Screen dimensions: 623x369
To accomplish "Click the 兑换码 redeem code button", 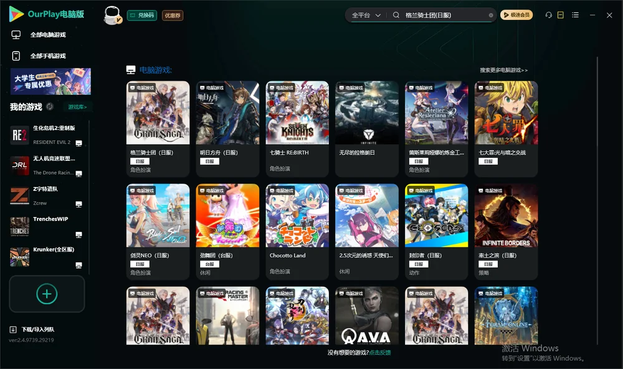I will pos(142,15).
